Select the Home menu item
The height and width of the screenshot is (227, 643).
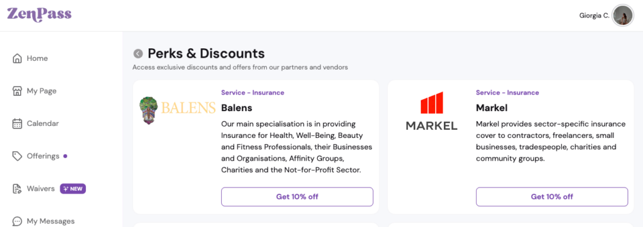37,58
